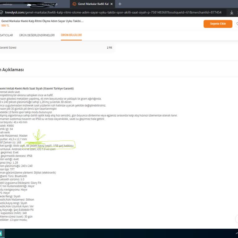Click the product title Genel Markalar Kw66
238x238 pixels.
click(42, 21)
